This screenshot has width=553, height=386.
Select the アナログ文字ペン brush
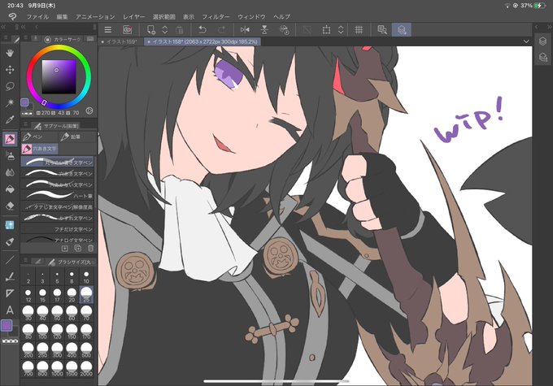pyautogui.click(x=59, y=240)
